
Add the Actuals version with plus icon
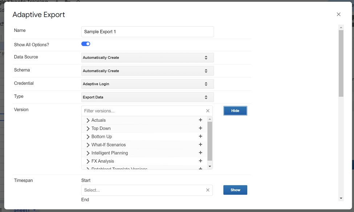click(200, 120)
